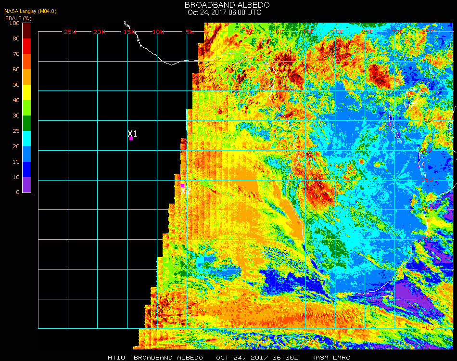This screenshot has height=361, width=457.
Task: Click the '35E' longitude label
Action: coord(428,32)
